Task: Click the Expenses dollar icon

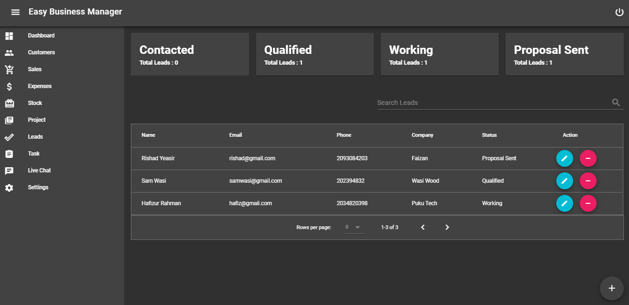Action: [x=9, y=86]
